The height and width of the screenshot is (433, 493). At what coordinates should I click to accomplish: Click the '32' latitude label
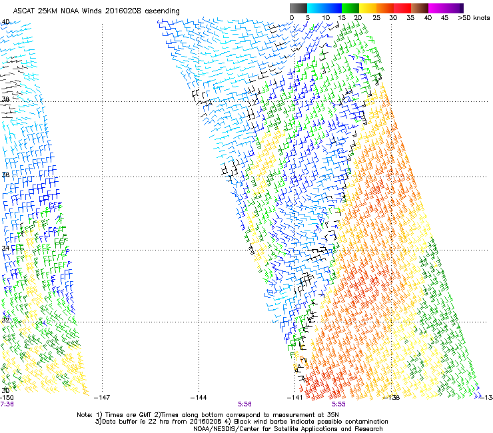(5, 320)
